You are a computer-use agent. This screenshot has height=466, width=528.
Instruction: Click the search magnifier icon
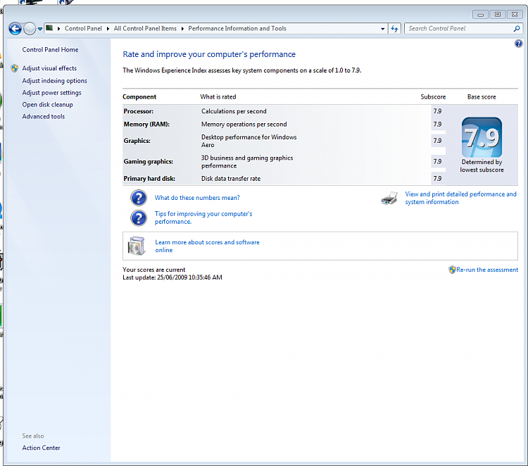pos(517,29)
